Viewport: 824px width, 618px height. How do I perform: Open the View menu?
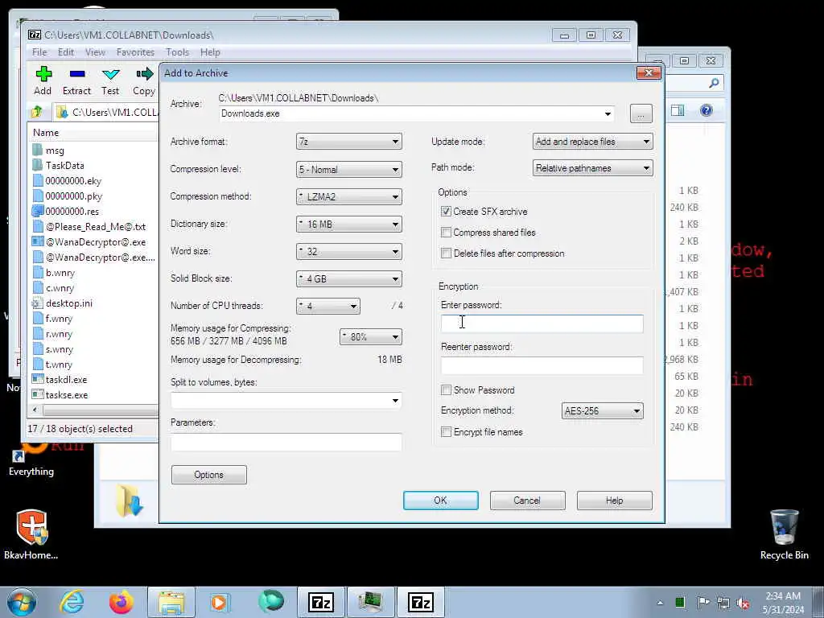coord(95,52)
